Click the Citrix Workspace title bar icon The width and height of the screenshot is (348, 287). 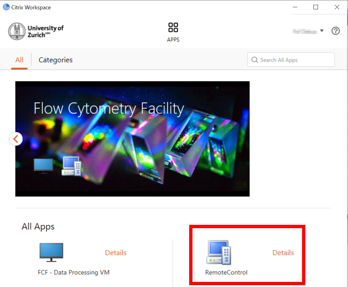tap(6, 7)
